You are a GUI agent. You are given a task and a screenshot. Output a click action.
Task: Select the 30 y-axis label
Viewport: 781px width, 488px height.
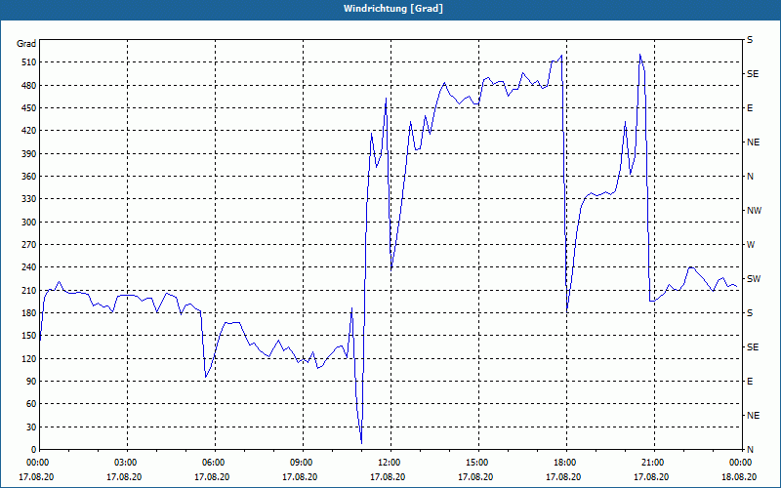click(x=29, y=427)
